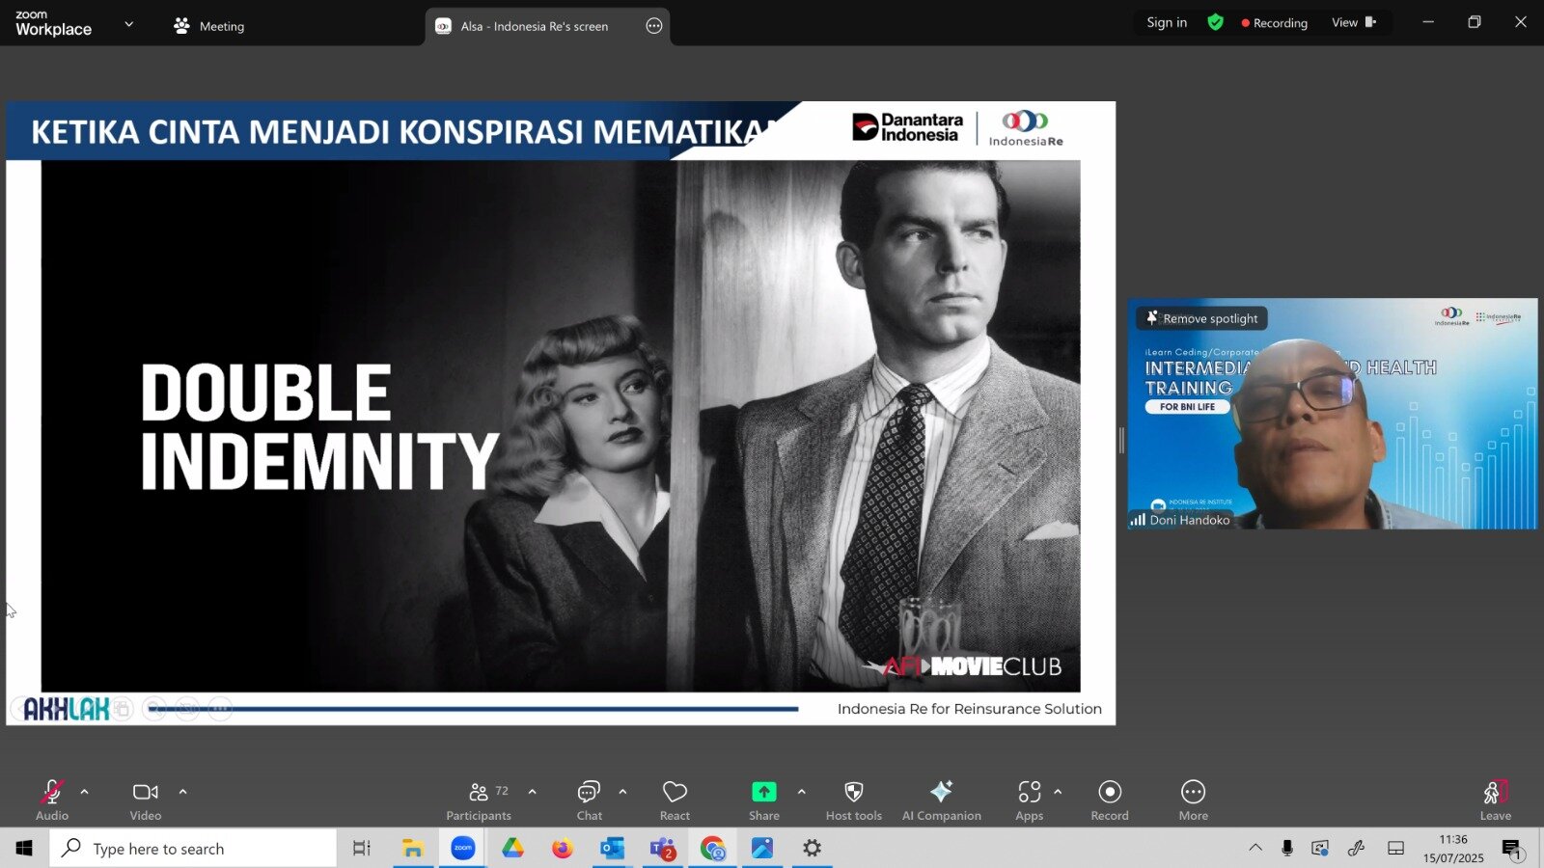
Task: Open the touch keyboard tray icon
Action: click(1395, 848)
